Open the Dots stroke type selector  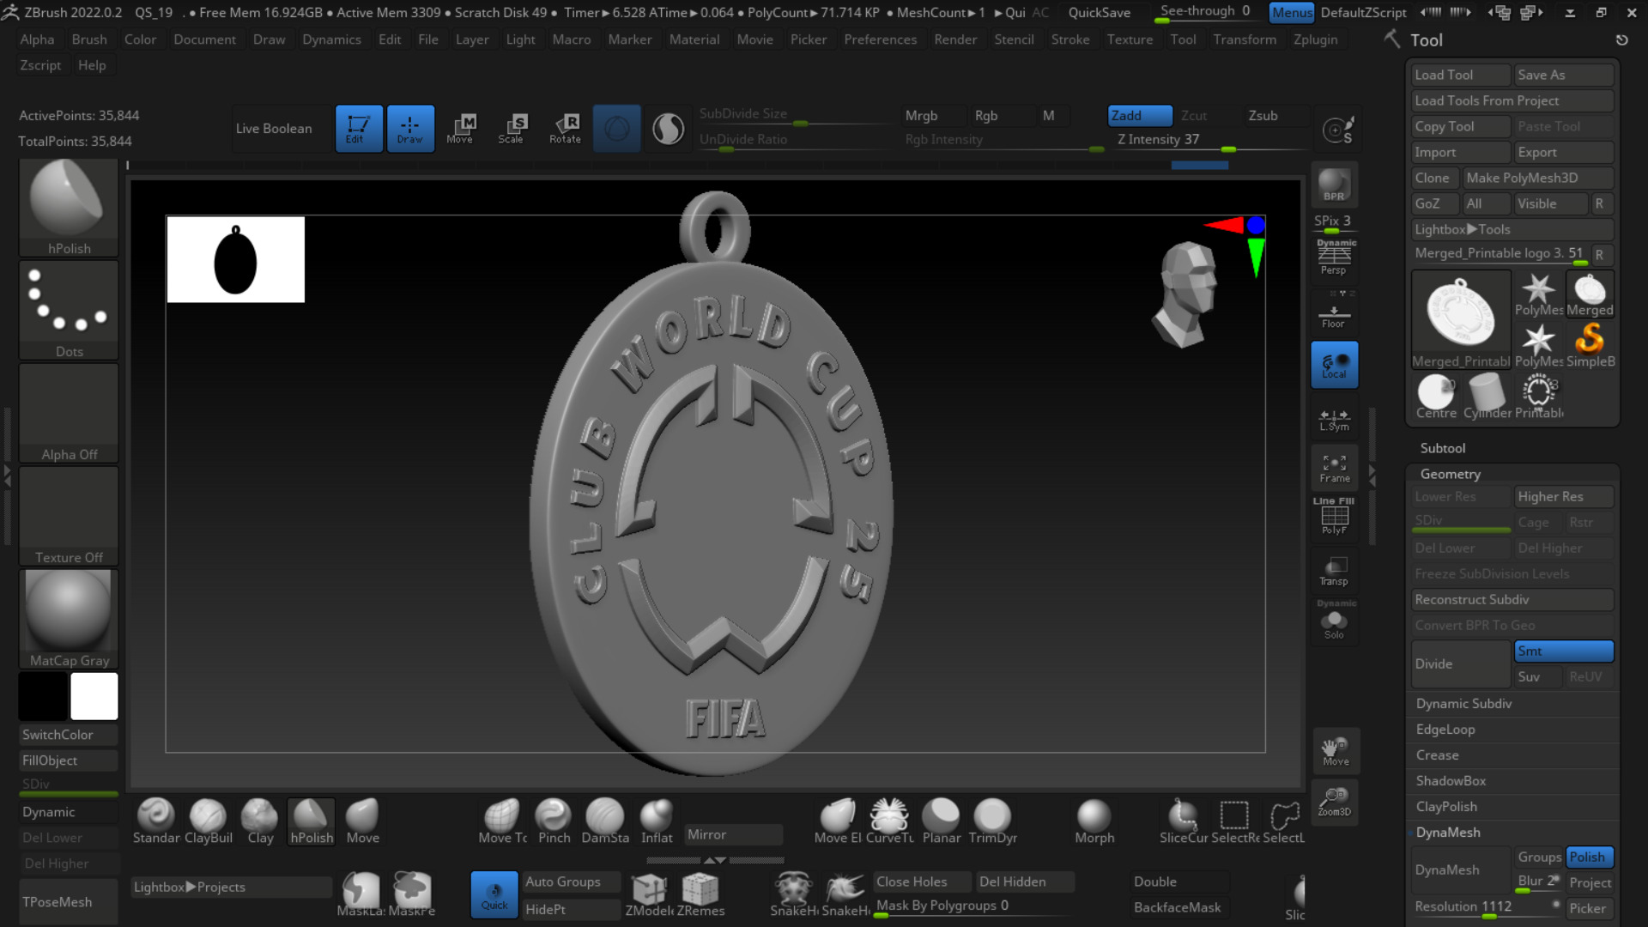coord(69,310)
